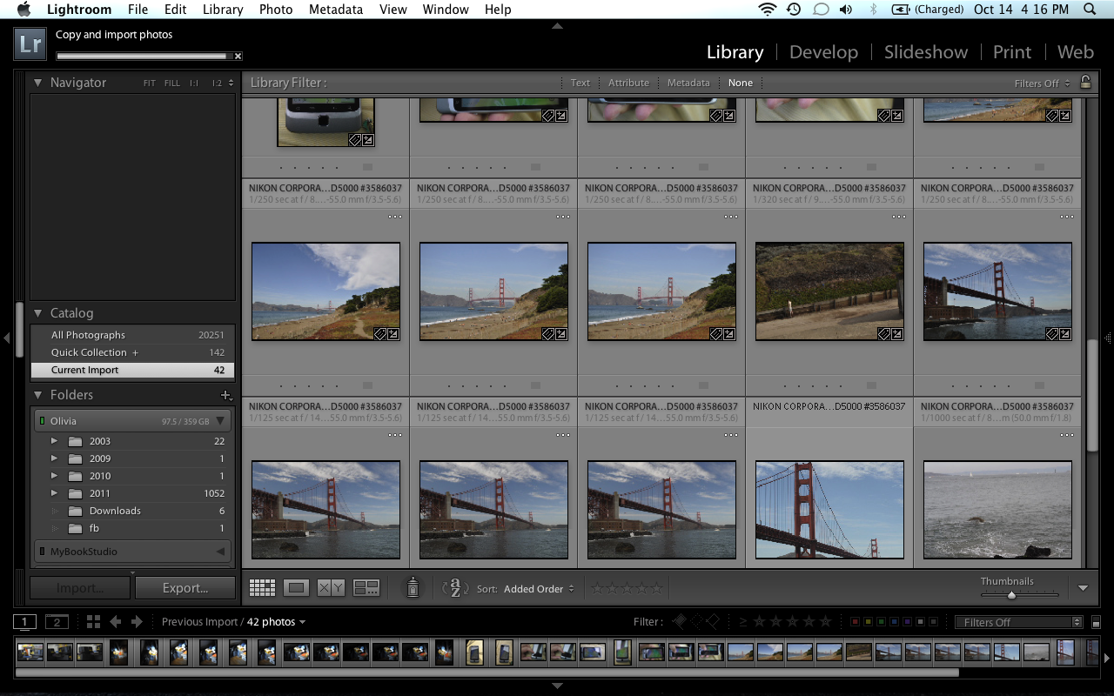Viewport: 1114px width, 696px height.
Task: Select Text in Library Filter bar
Action: click(x=580, y=83)
